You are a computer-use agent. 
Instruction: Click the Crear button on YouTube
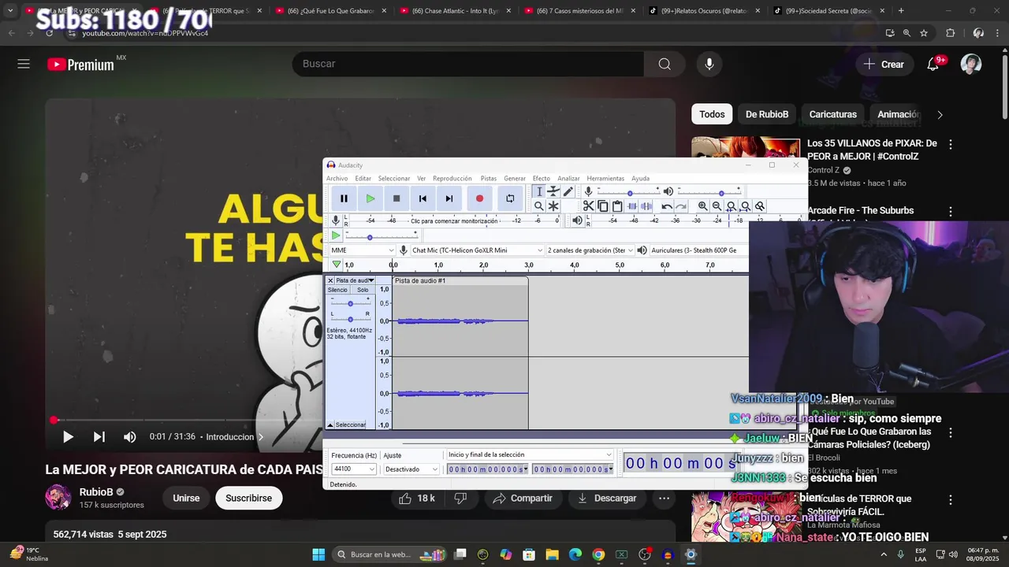click(x=883, y=65)
